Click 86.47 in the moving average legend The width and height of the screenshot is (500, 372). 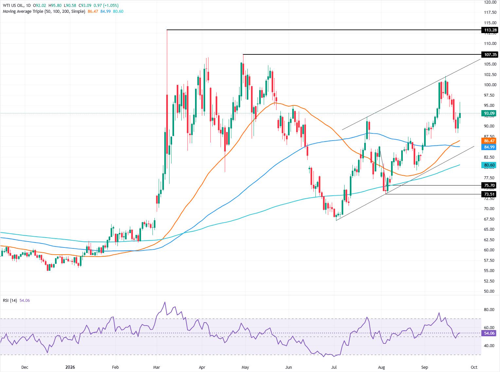coord(93,11)
